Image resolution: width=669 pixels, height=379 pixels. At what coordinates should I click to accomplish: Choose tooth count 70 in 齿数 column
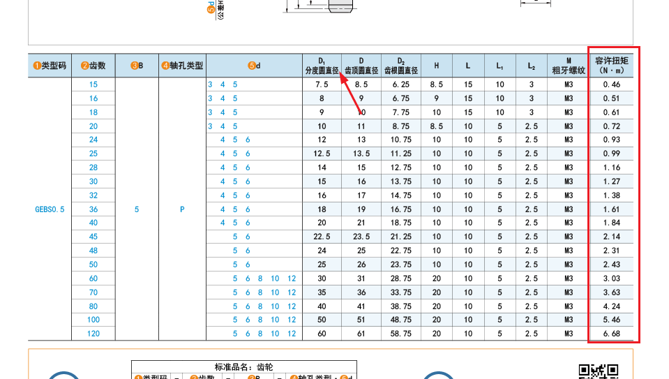pyautogui.click(x=93, y=292)
